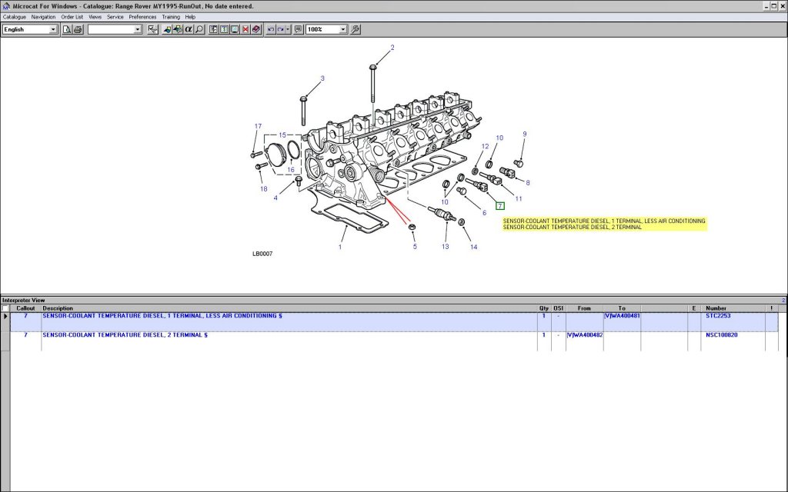This screenshot has width=788, height=492.
Task: Click the print icon in toolbar
Action: pyautogui.click(x=78, y=29)
